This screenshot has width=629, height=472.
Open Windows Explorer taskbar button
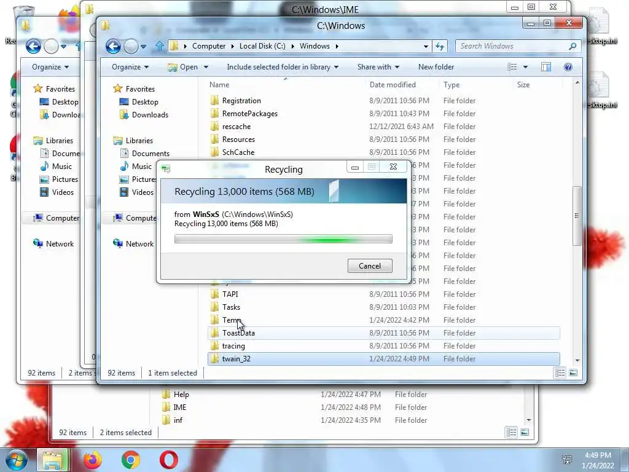[53, 460]
